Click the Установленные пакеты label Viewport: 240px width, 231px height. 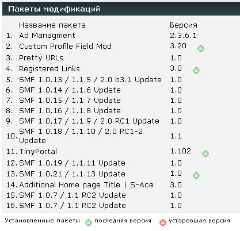[42, 221]
